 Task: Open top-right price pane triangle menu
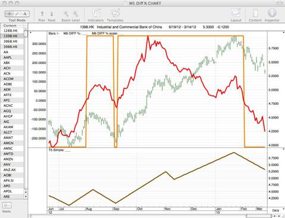click(283, 33)
